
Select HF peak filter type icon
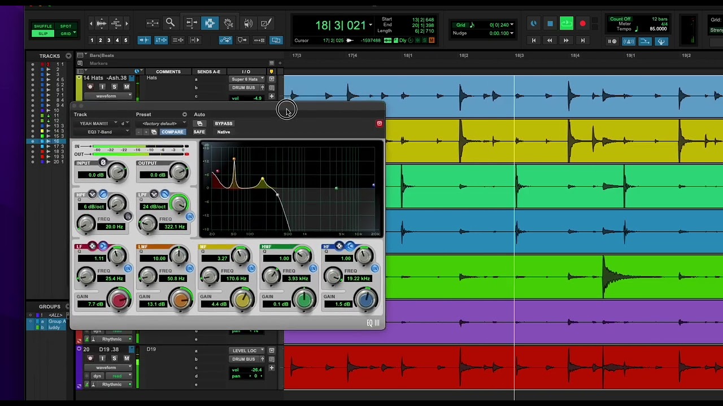[339, 246]
